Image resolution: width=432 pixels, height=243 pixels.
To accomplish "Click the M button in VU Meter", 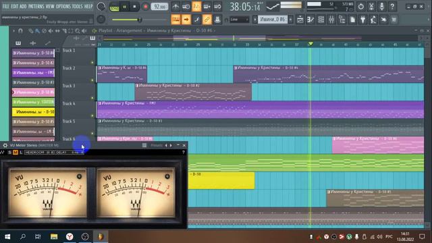I will tap(16, 153).
